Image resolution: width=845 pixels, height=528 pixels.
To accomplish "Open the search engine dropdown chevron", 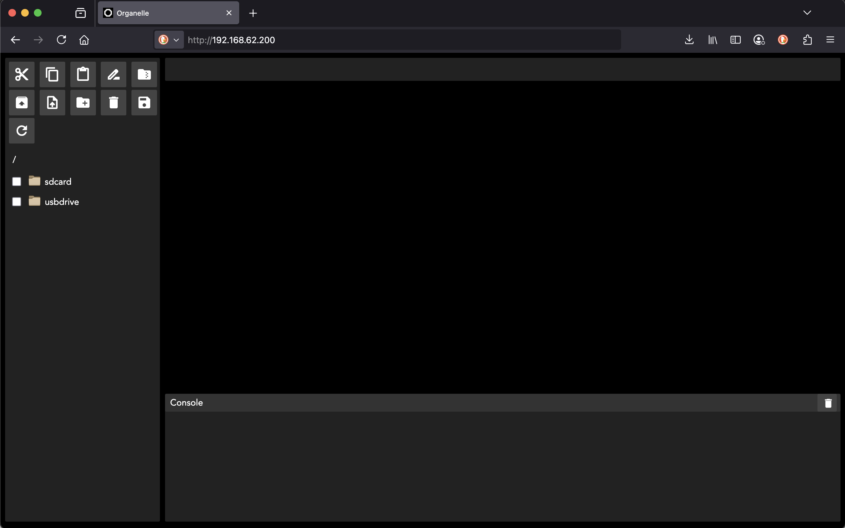I will (177, 40).
